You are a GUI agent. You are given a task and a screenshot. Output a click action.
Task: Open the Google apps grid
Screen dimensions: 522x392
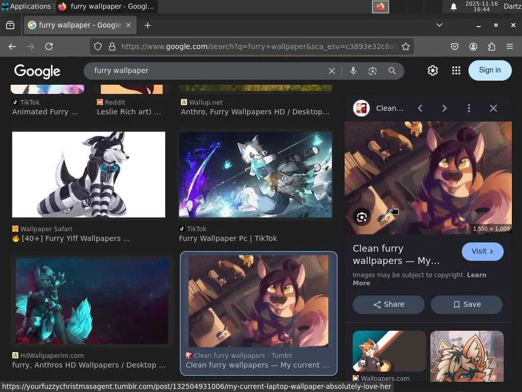click(x=456, y=70)
